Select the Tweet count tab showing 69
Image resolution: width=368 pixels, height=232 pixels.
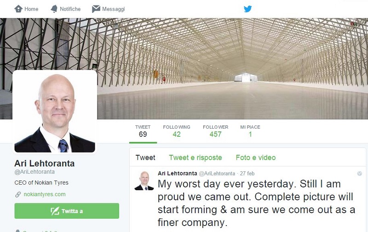tap(143, 131)
